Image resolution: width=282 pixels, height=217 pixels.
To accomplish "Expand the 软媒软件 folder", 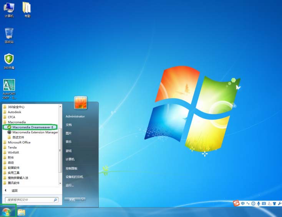I will tap(11, 168).
